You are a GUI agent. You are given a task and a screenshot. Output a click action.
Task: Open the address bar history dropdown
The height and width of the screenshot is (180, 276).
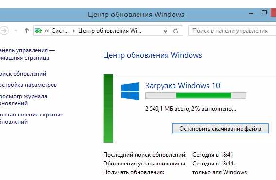coord(165,31)
